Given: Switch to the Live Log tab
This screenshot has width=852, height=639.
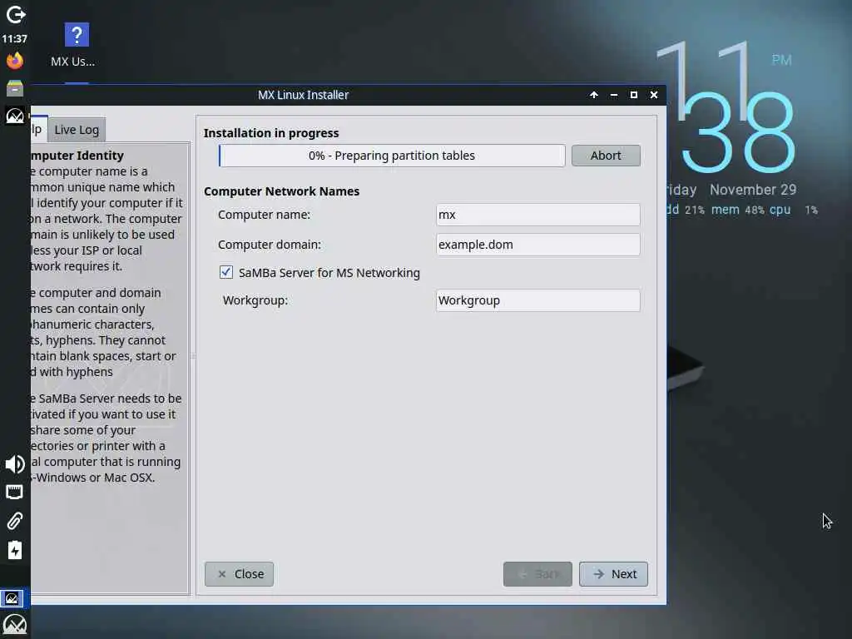Looking at the screenshot, I should (77, 130).
